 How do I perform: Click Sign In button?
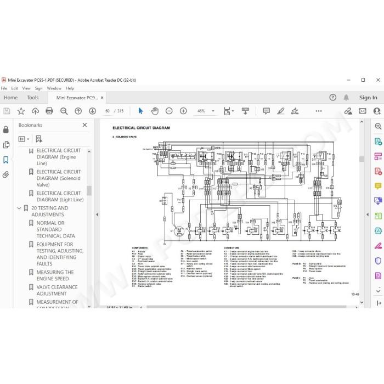[x=368, y=98]
